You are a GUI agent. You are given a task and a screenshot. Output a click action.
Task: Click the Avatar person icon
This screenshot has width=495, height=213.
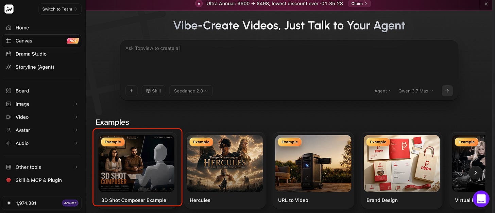click(9, 130)
